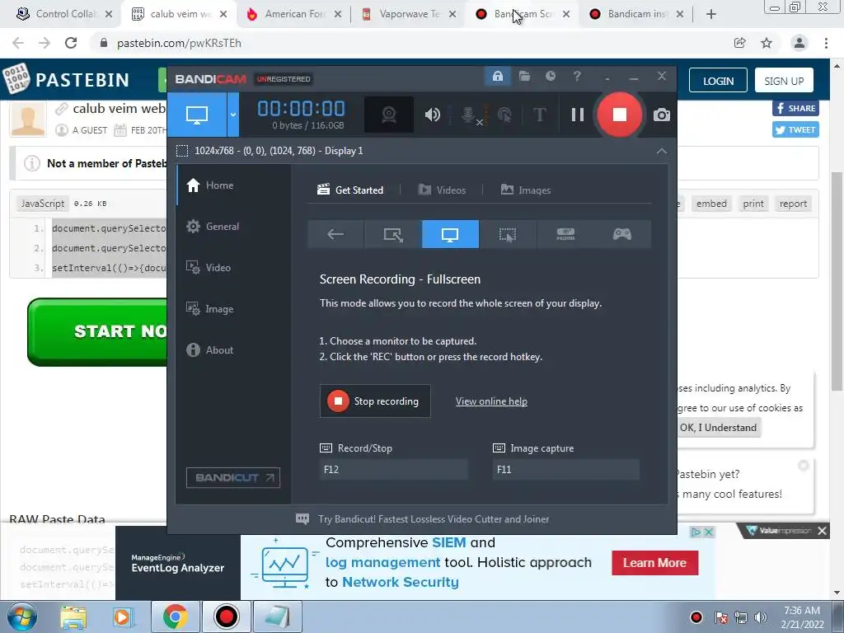This screenshot has height=633, width=844.
Task: Switch to the Videos tab
Action: 442,190
